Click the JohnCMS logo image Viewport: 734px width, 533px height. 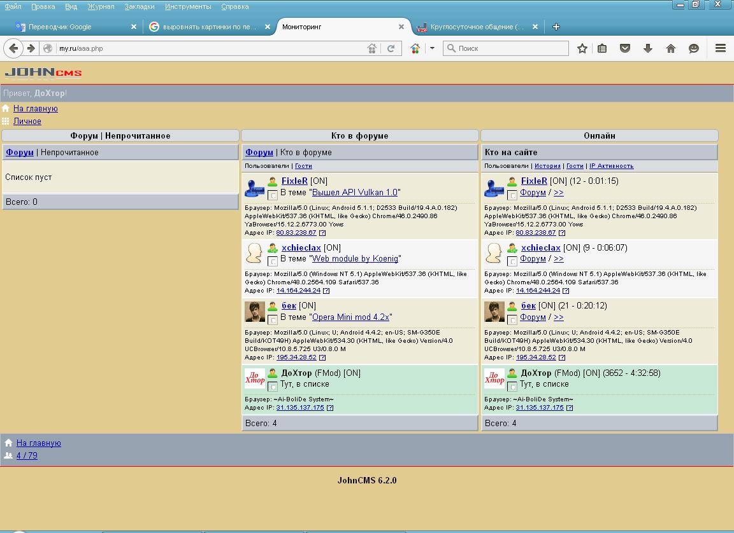[x=43, y=73]
